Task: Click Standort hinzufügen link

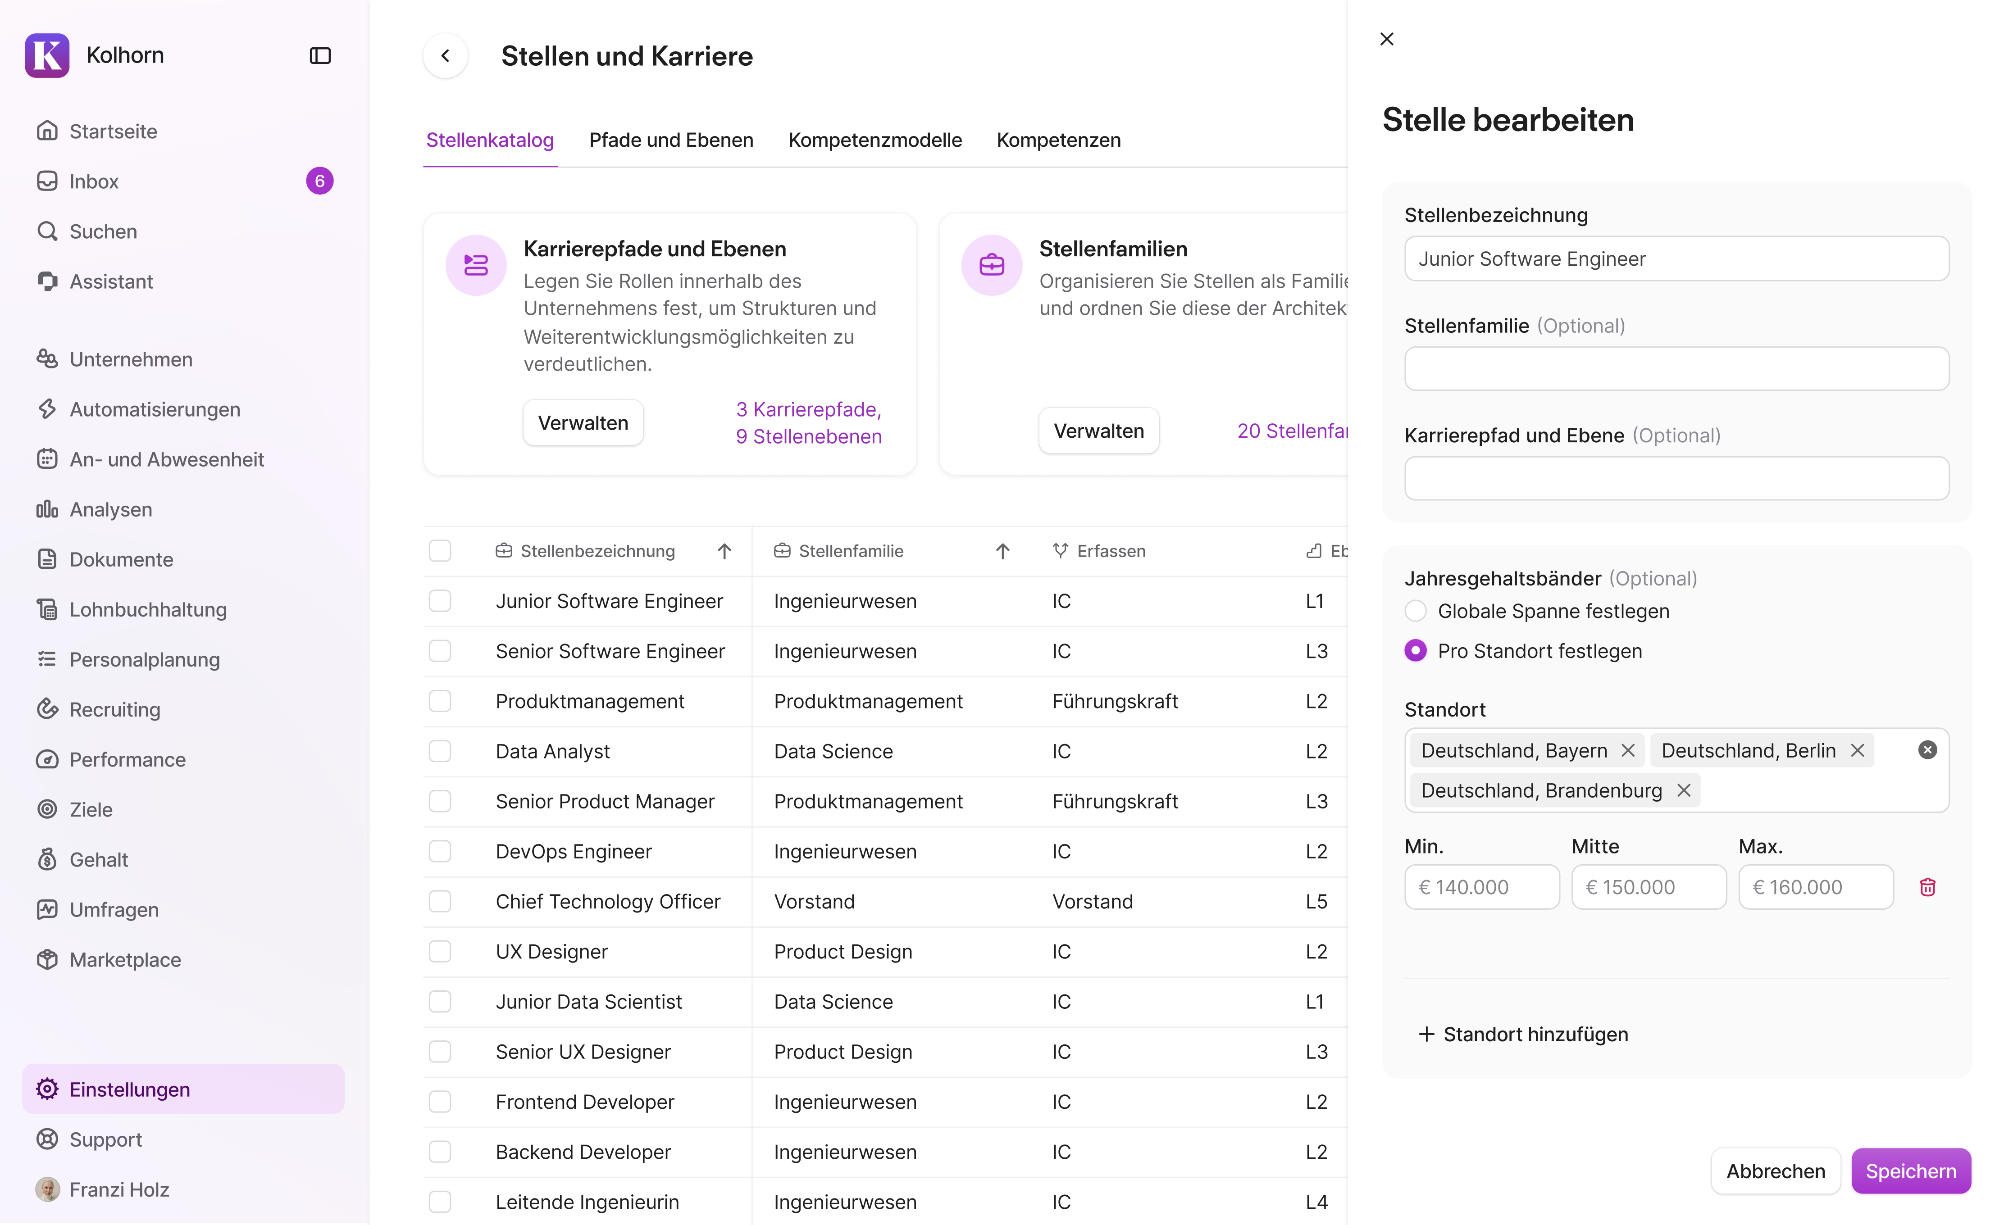Action: pyautogui.click(x=1522, y=1034)
